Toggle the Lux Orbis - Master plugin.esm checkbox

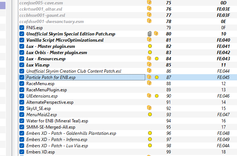click(x=22, y=52)
